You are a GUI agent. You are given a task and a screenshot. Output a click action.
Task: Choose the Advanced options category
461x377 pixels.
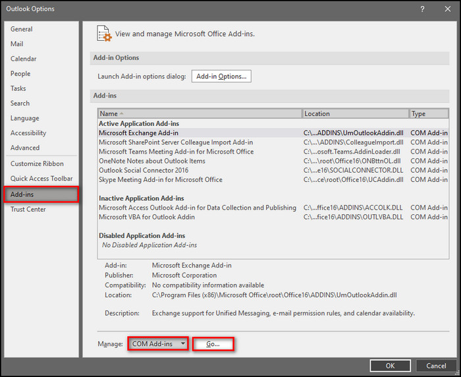pos(25,148)
